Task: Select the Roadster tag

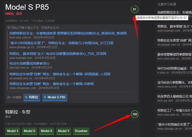Action: point(81,131)
